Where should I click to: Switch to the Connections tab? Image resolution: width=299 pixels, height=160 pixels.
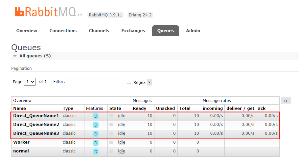(63, 30)
